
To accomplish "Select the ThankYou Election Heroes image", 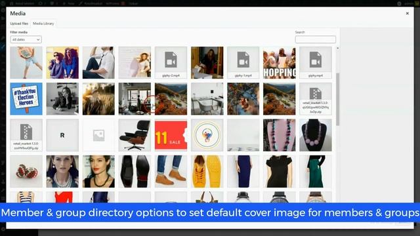I will 26,99.
